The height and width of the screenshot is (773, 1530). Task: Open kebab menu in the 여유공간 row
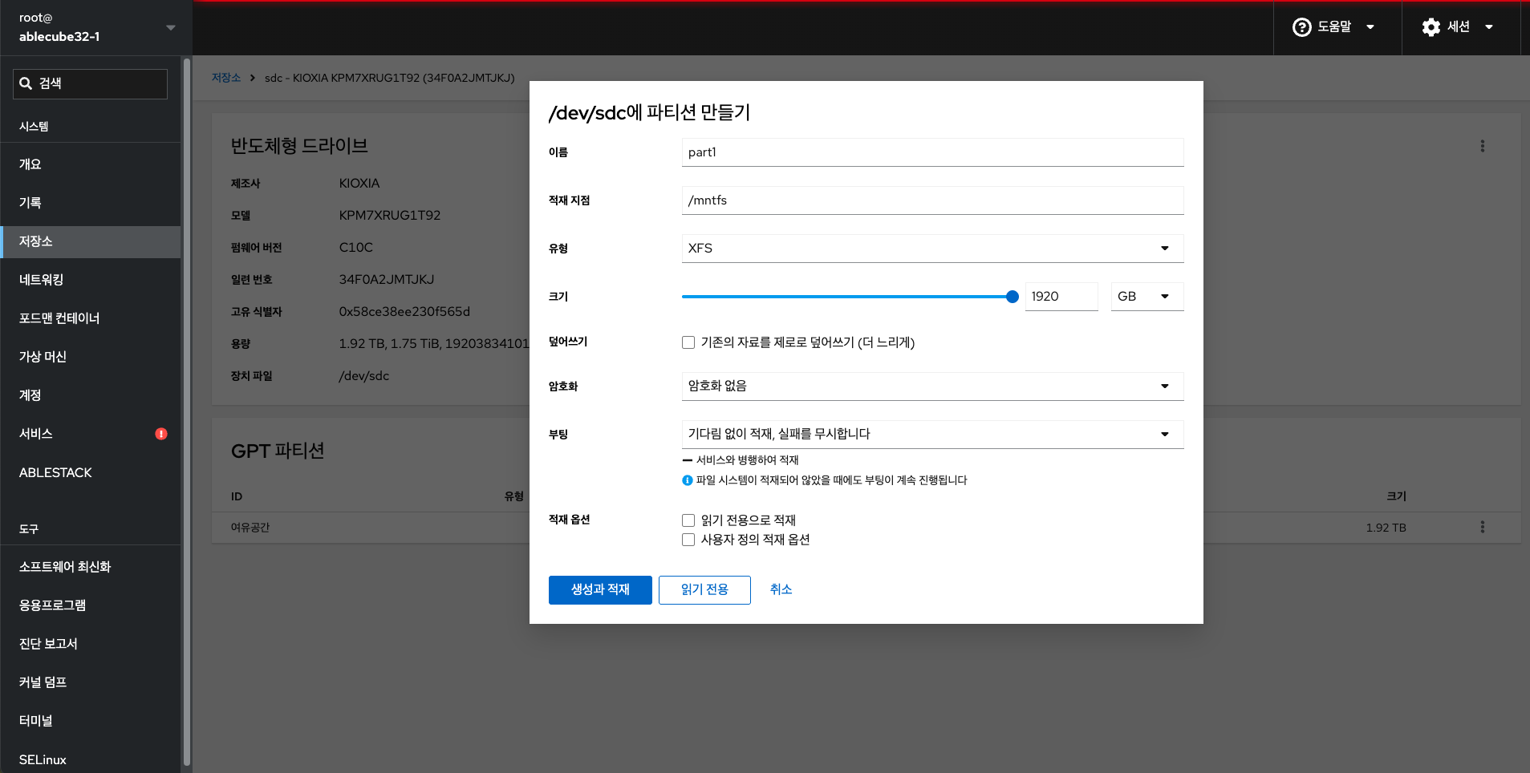1482,527
